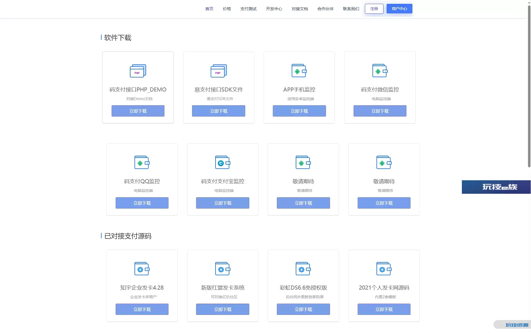Click the 内置2套模板 subtitle
The image size is (531, 333).
pos(385,297)
